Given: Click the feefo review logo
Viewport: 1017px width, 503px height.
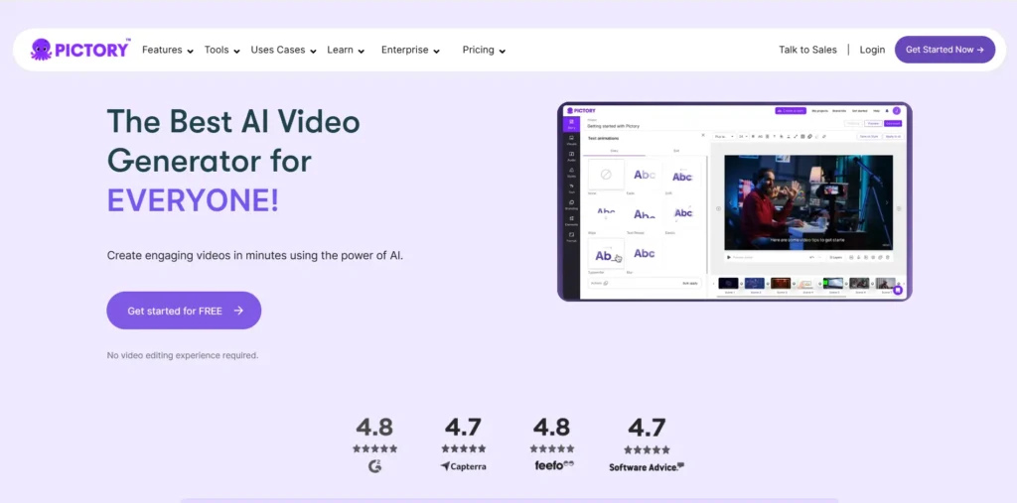Looking at the screenshot, I should [551, 465].
